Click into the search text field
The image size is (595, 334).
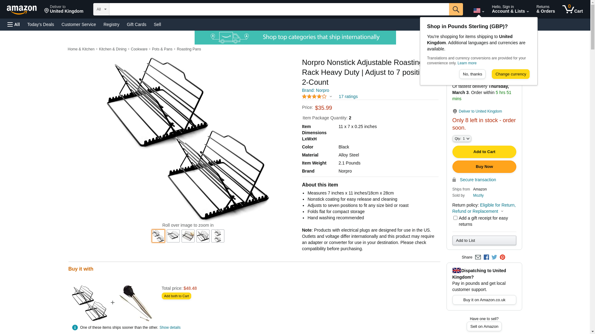point(279,9)
